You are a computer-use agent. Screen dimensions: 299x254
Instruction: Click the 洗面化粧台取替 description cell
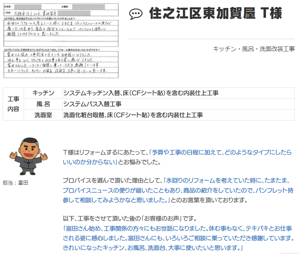pyautogui.click(x=133, y=115)
